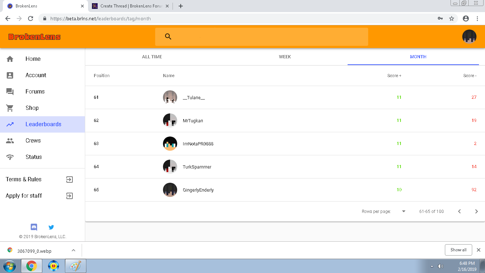Click TurkSpammer player avatar

(x=170, y=167)
